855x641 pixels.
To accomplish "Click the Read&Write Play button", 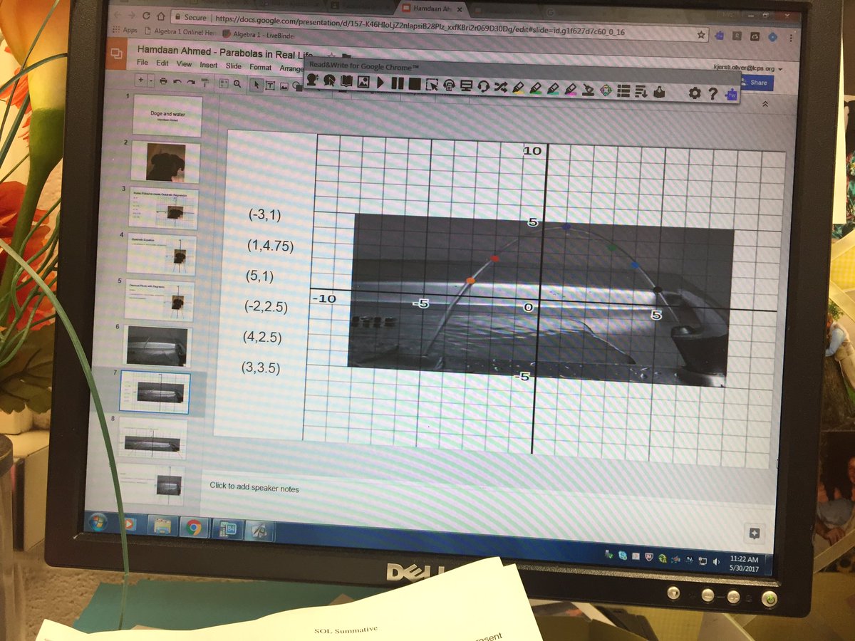I will coord(380,83).
